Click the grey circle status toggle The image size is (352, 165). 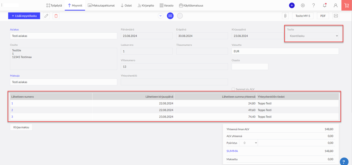[x=180, y=16]
